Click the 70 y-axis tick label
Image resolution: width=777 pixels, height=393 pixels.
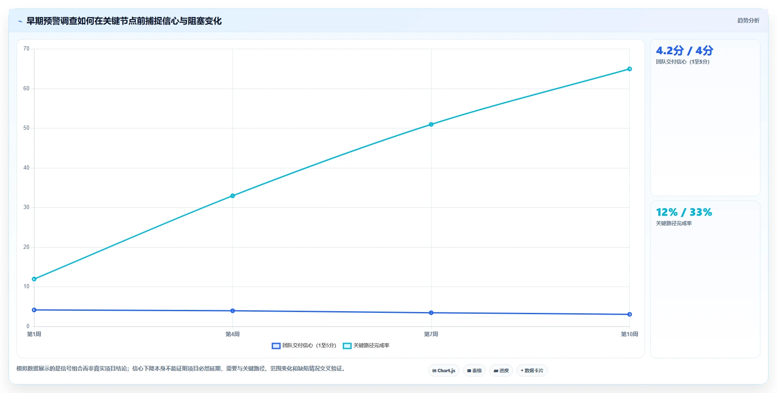coord(26,49)
